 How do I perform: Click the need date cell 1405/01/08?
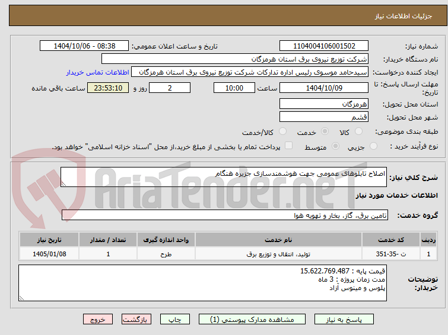[49, 254]
